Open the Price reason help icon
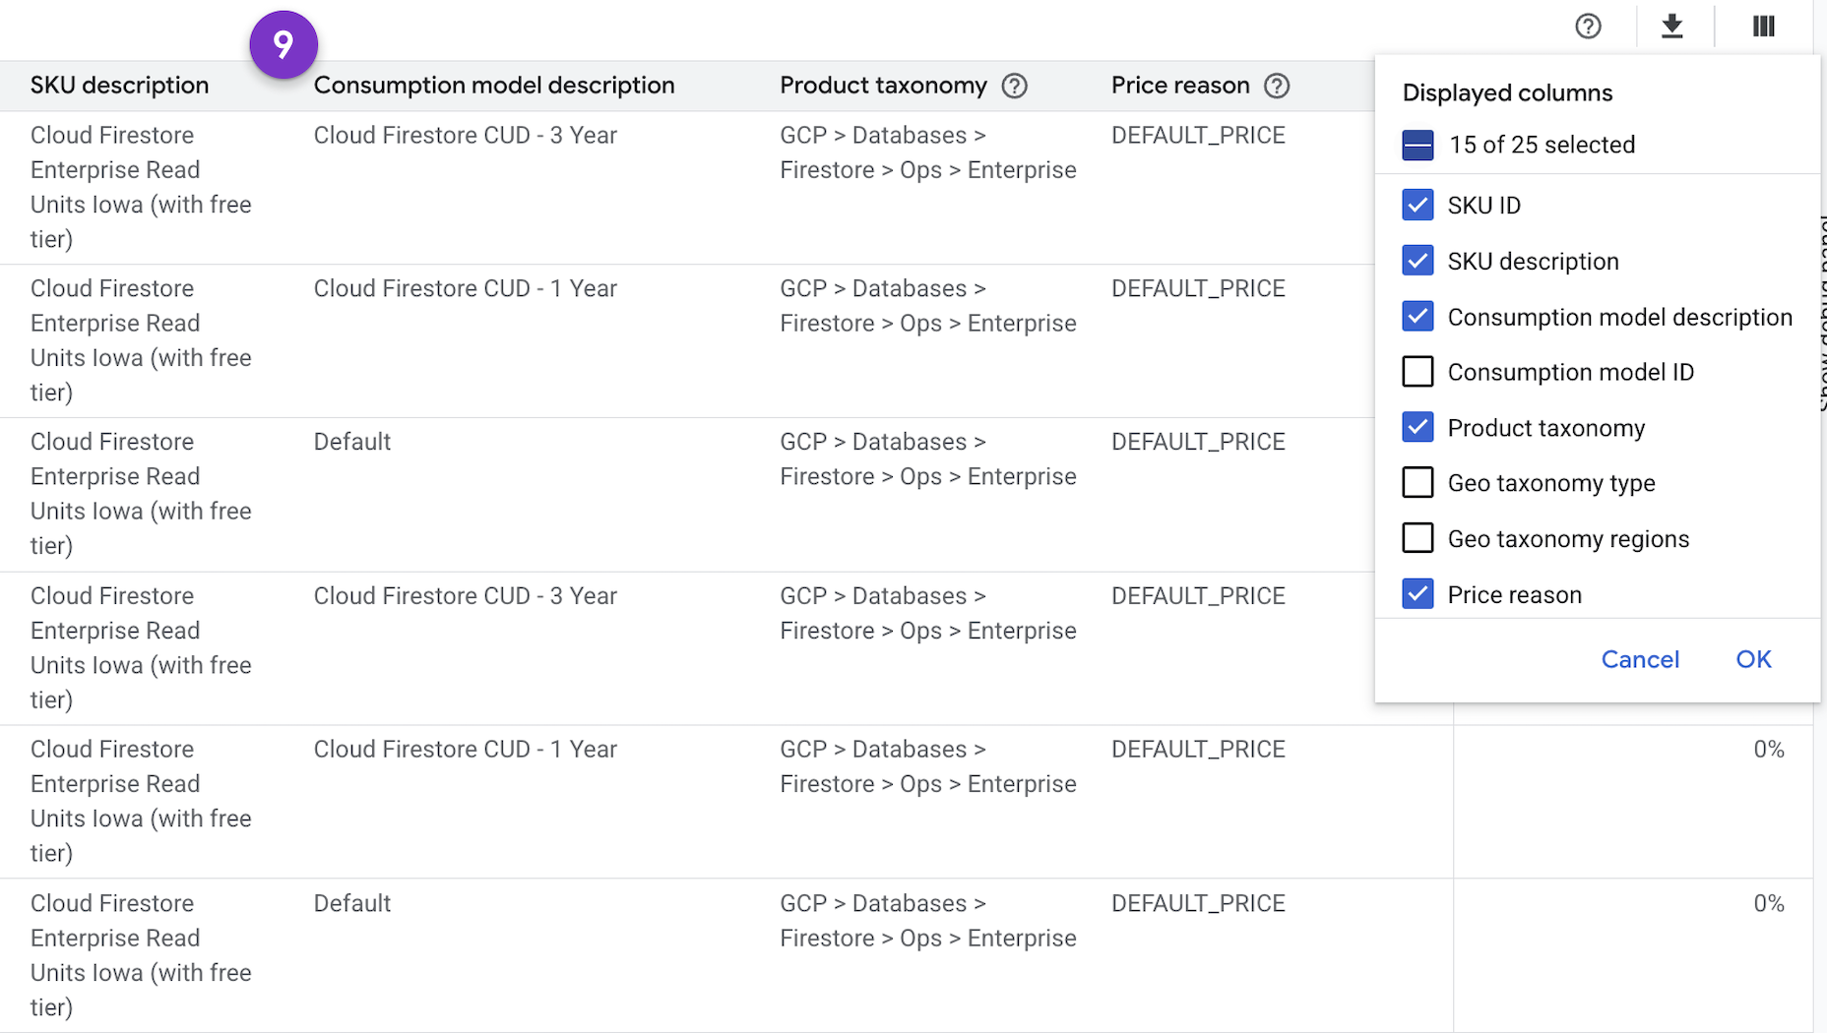Viewport: 1827px width, 1033px height. pos(1277,87)
